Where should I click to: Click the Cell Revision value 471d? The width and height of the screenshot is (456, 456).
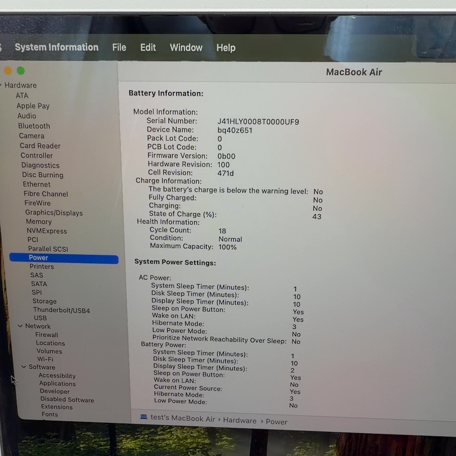pyautogui.click(x=225, y=173)
